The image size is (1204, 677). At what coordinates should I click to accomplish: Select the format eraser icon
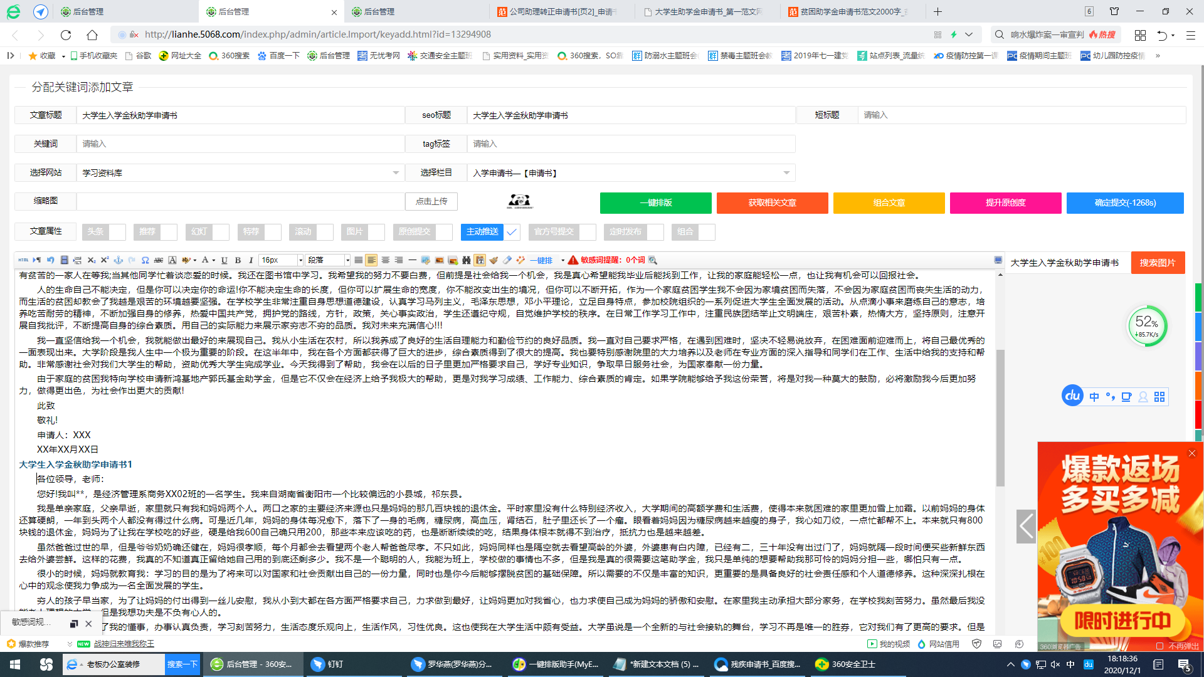pyautogui.click(x=508, y=260)
